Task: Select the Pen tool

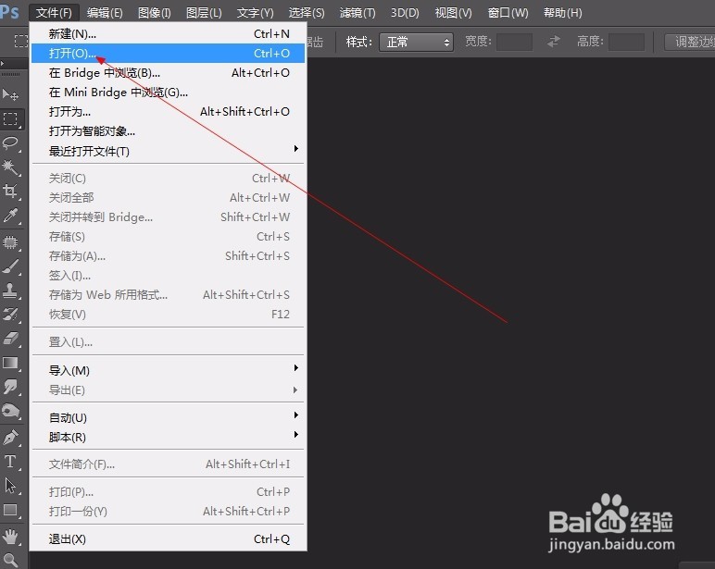Action: click(x=10, y=438)
